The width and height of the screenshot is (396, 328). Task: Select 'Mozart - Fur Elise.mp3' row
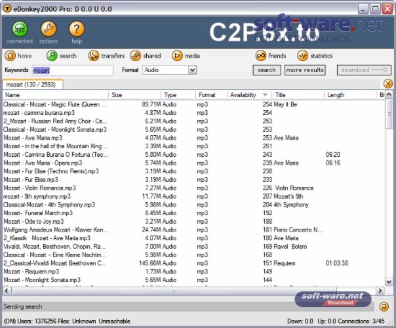click(193, 179)
